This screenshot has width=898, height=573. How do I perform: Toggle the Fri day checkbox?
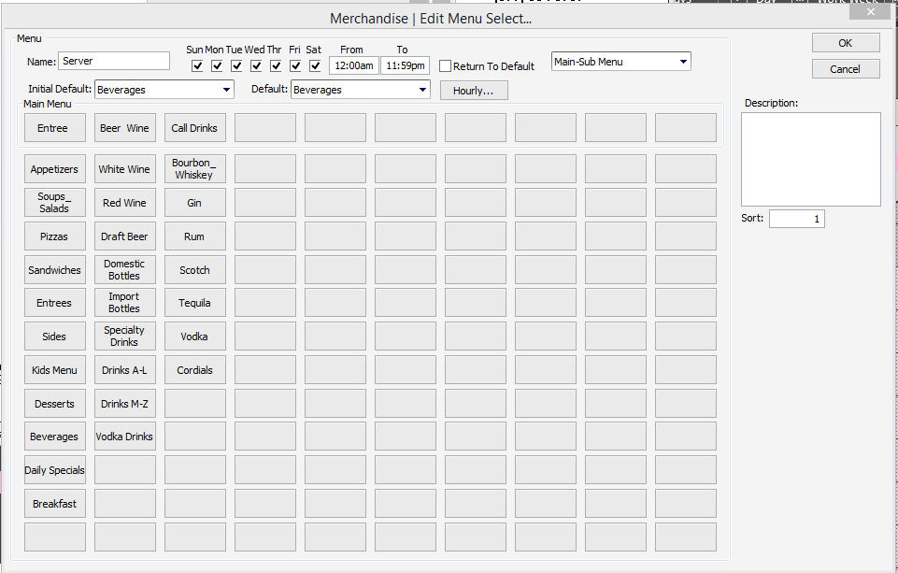(295, 65)
